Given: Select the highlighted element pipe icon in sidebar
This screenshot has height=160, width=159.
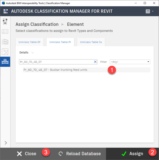Looking at the screenshot, I should 5,62.
